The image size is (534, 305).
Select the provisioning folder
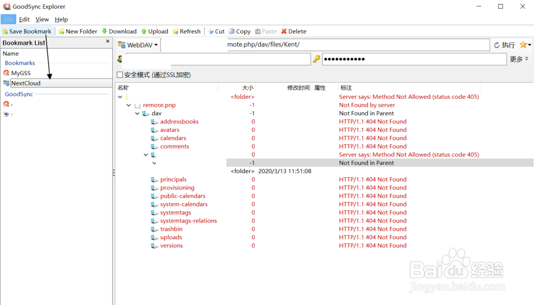177,188
